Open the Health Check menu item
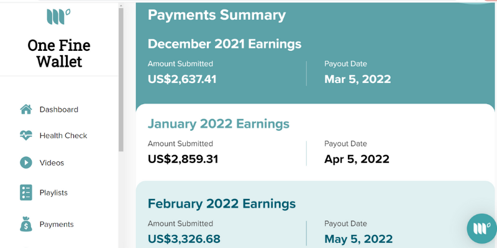497x248 pixels. point(63,135)
